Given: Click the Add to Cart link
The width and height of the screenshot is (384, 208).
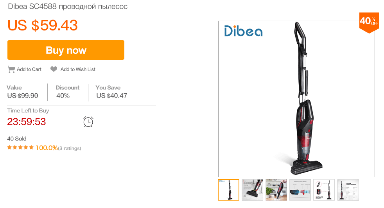Looking at the screenshot, I should [29, 69].
